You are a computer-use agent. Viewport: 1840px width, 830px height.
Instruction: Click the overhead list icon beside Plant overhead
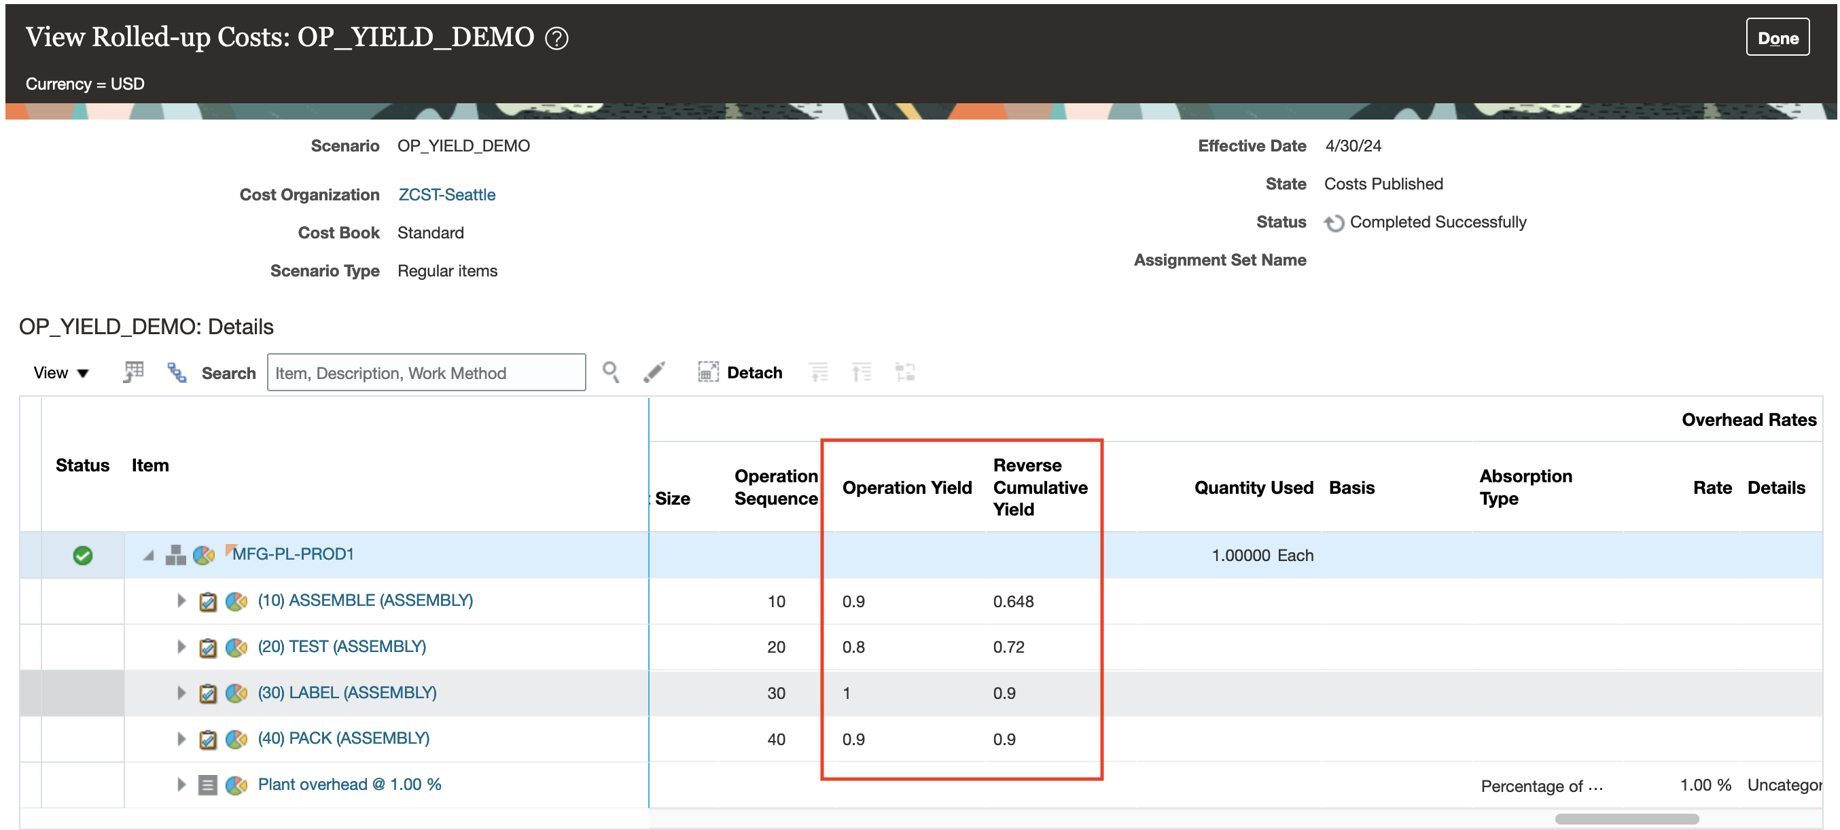(208, 785)
